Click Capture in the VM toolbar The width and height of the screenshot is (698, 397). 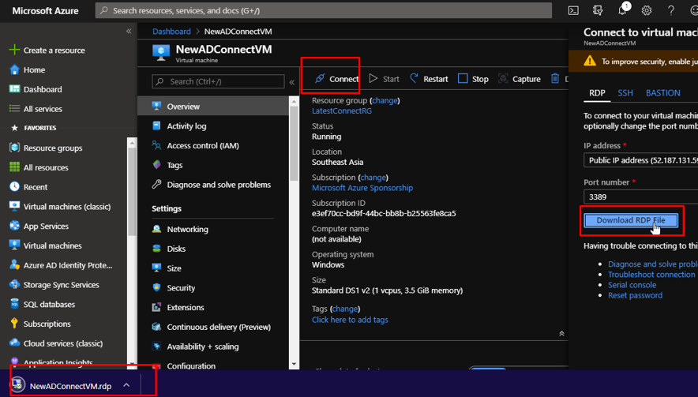(x=519, y=79)
